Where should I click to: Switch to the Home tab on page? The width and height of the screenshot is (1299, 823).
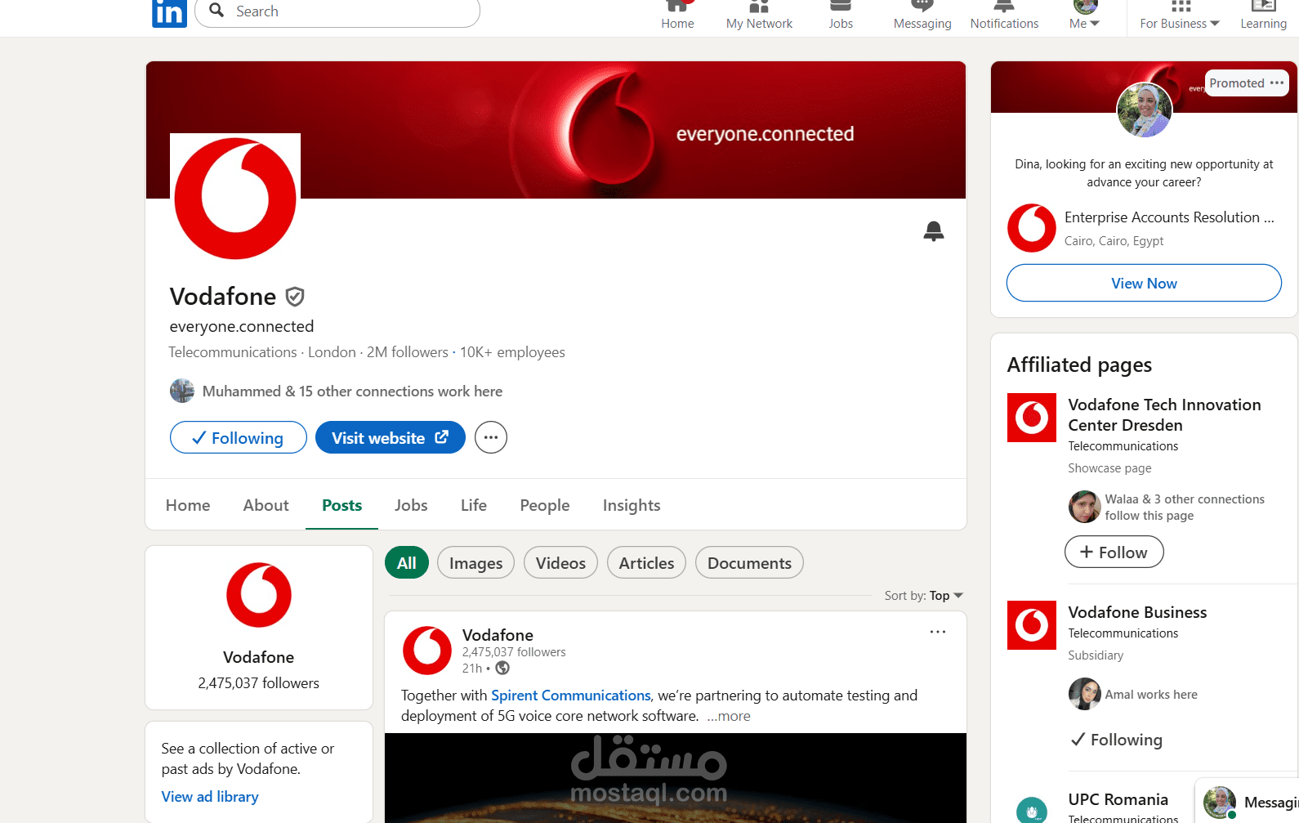pyautogui.click(x=188, y=505)
